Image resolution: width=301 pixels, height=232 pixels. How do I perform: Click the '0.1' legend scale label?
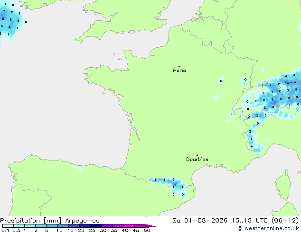click(5, 230)
